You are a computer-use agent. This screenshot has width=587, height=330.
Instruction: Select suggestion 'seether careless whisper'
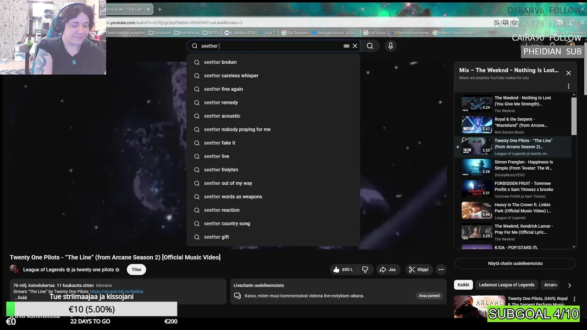pos(273,76)
